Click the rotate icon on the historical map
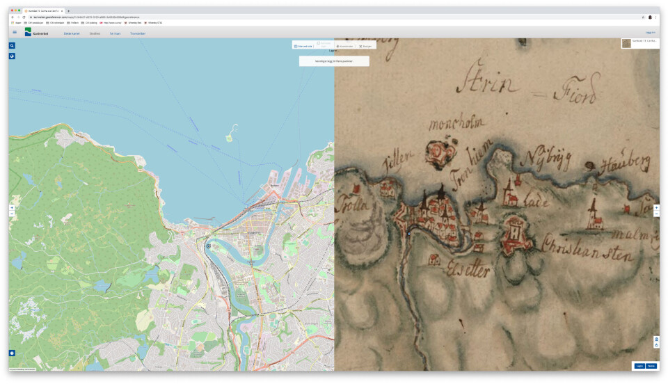 656,345
